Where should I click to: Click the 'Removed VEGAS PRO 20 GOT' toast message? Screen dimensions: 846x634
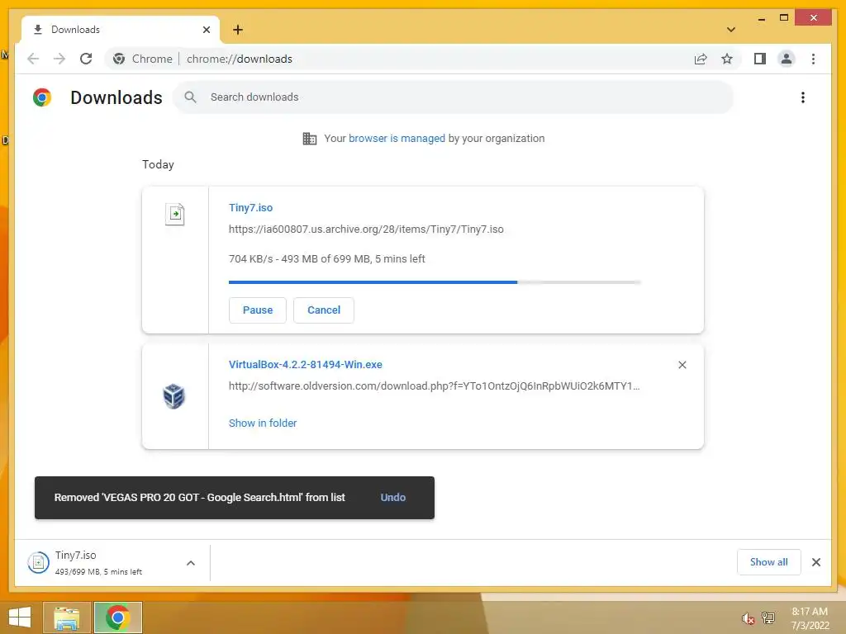click(x=200, y=498)
